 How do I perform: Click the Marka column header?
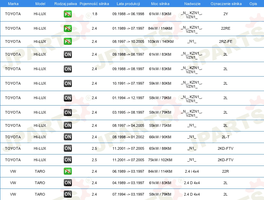[13, 4]
